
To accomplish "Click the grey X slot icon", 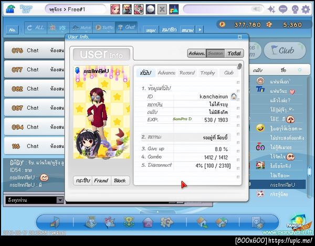I will (162, 9).
